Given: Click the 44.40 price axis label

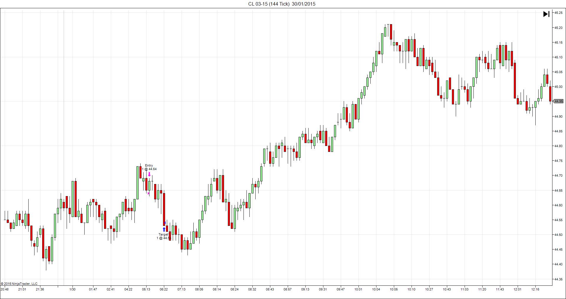Looking at the screenshot, I should pyautogui.click(x=558, y=264).
